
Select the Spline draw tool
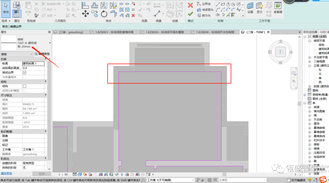[x=238, y=10]
